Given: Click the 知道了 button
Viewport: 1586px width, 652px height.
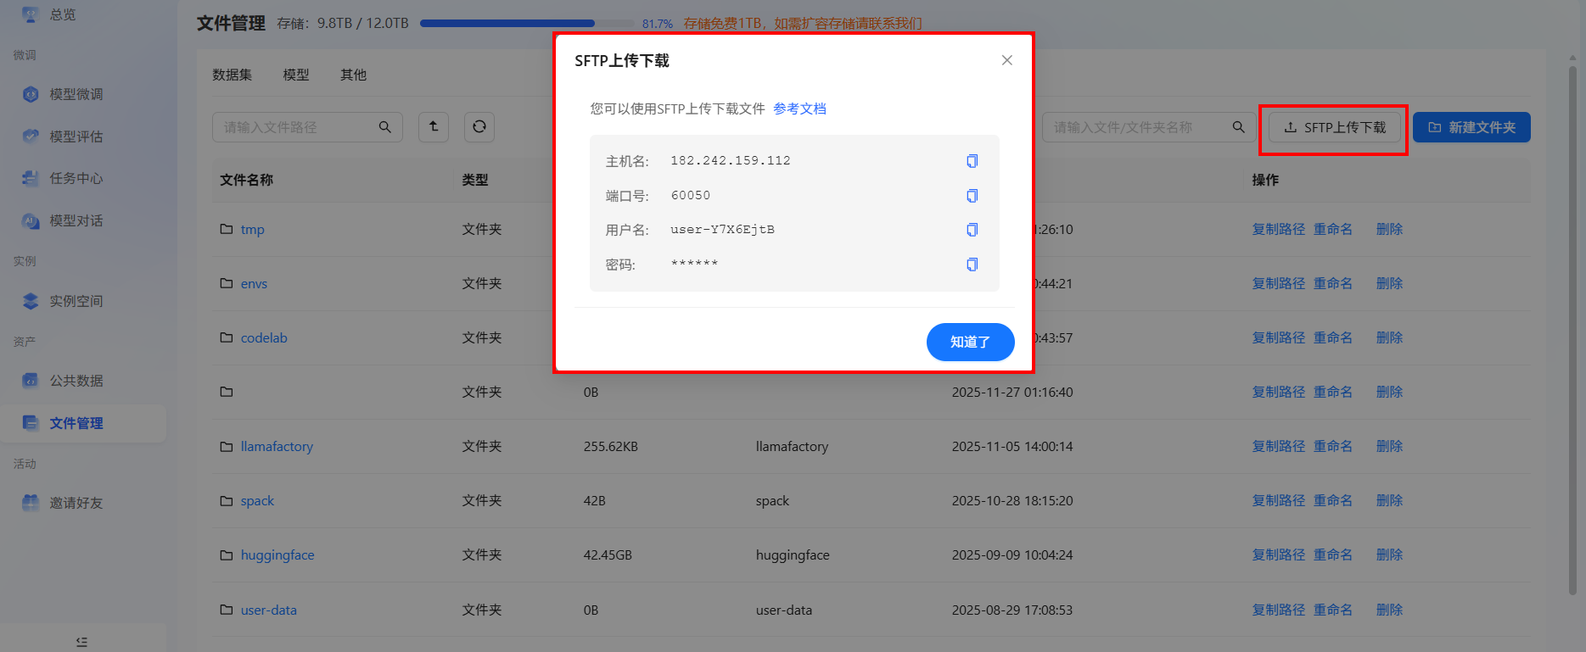Looking at the screenshot, I should coord(971,342).
